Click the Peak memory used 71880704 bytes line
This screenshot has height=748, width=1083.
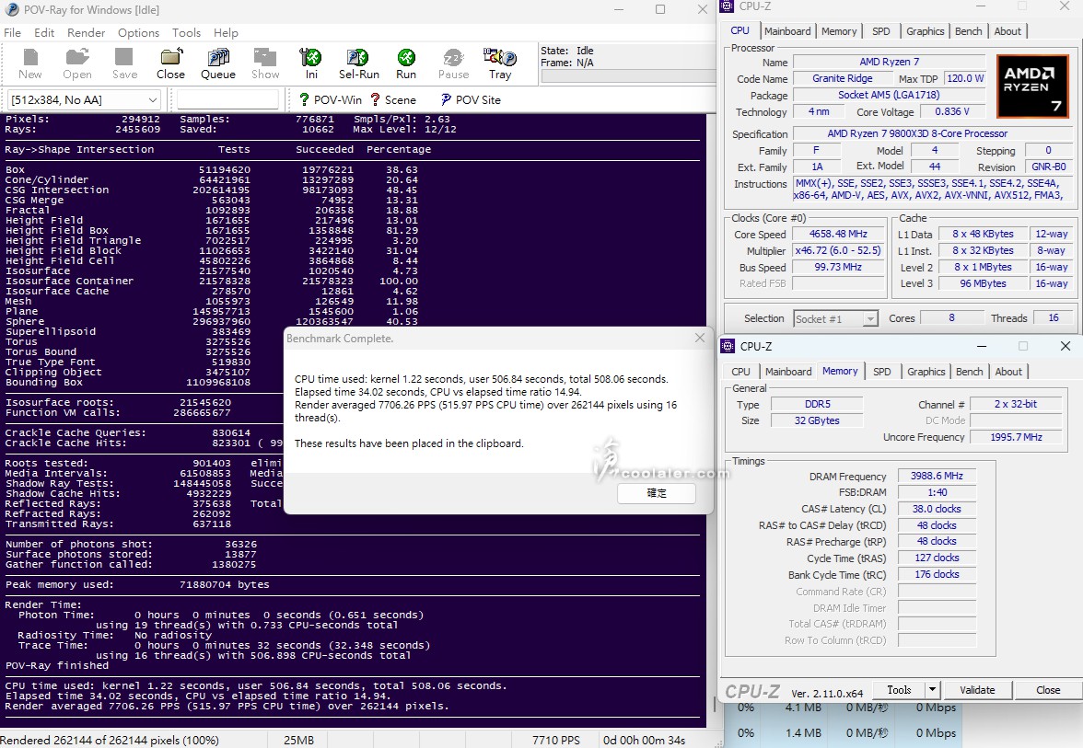point(137,584)
